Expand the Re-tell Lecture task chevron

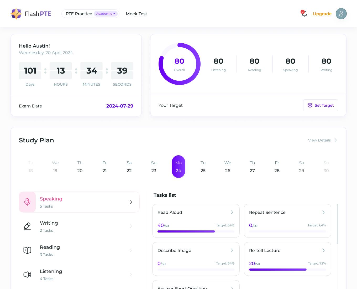323,250
